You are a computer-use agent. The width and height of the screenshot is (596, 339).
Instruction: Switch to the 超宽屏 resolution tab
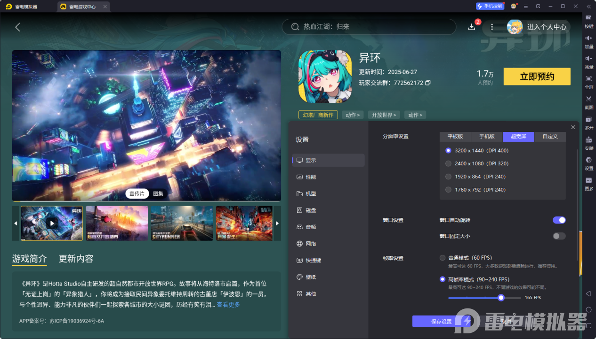coord(519,137)
